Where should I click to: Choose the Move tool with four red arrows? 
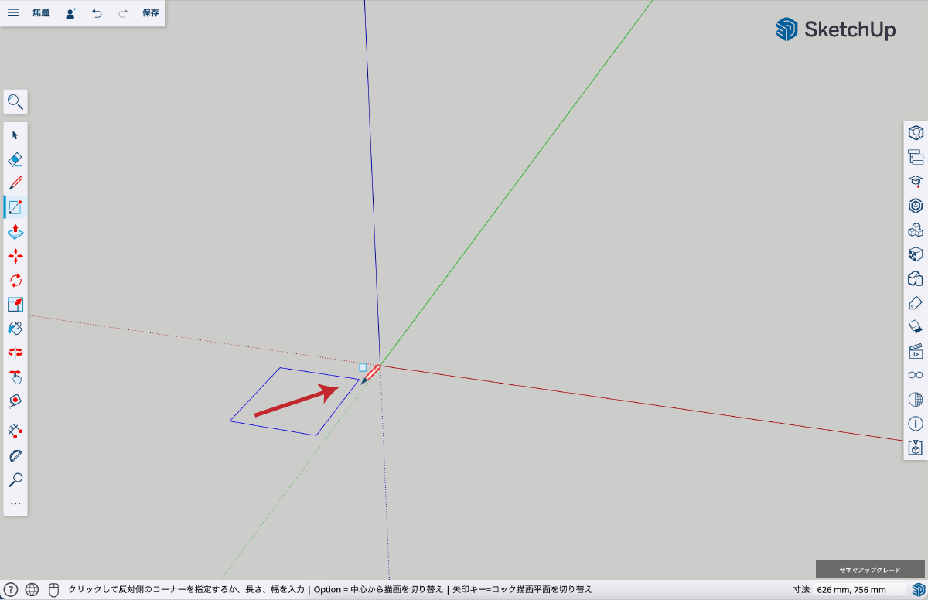[15, 256]
